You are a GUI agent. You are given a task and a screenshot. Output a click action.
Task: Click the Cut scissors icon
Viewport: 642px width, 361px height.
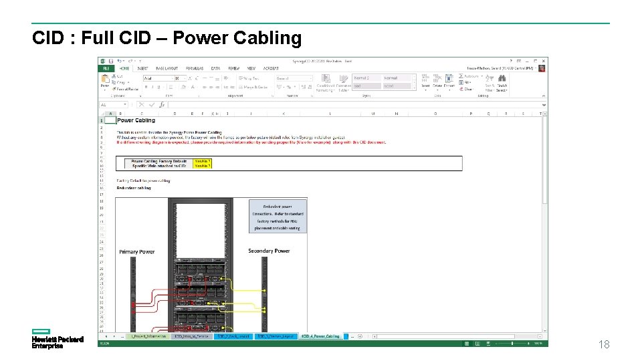point(114,76)
